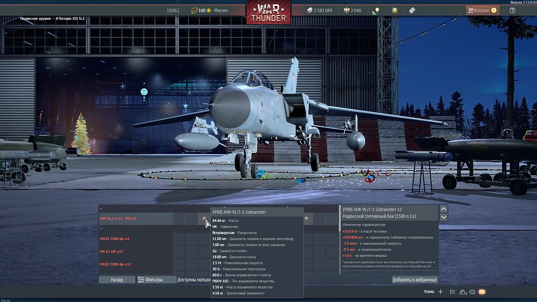Click the light bulb icon in top bar
Screen dimensions: 537x302
[x=377, y=10]
